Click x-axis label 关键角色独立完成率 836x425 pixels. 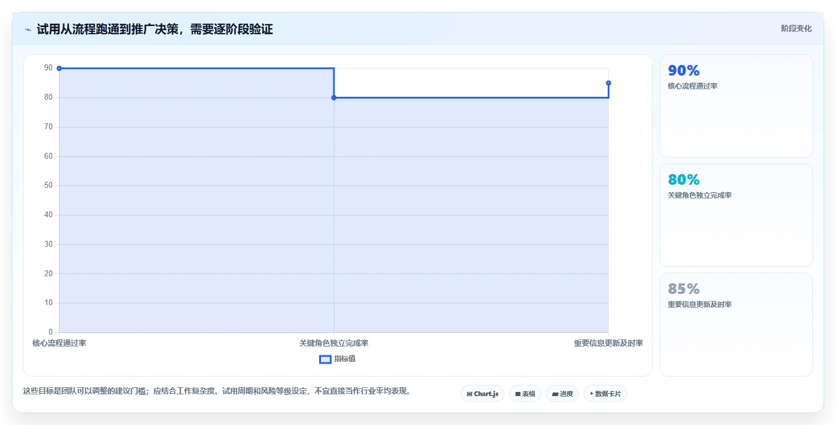[x=334, y=343]
